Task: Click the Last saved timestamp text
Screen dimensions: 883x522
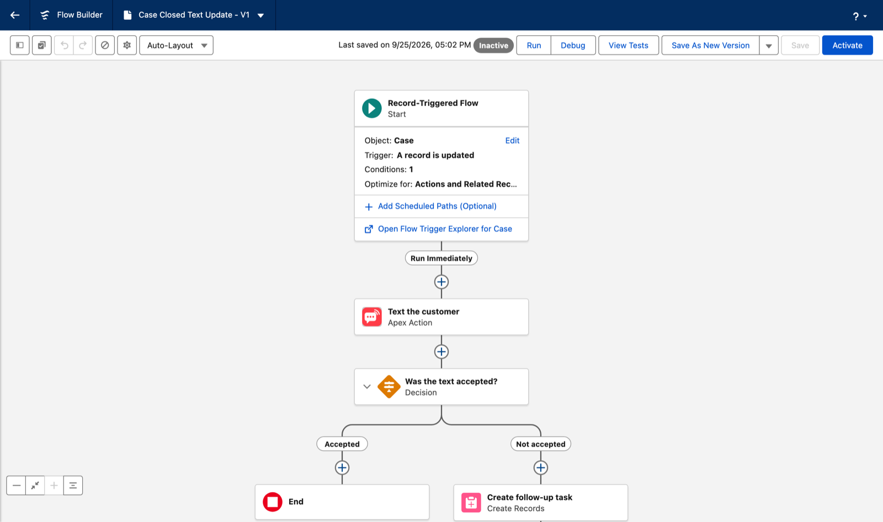Action: point(405,45)
